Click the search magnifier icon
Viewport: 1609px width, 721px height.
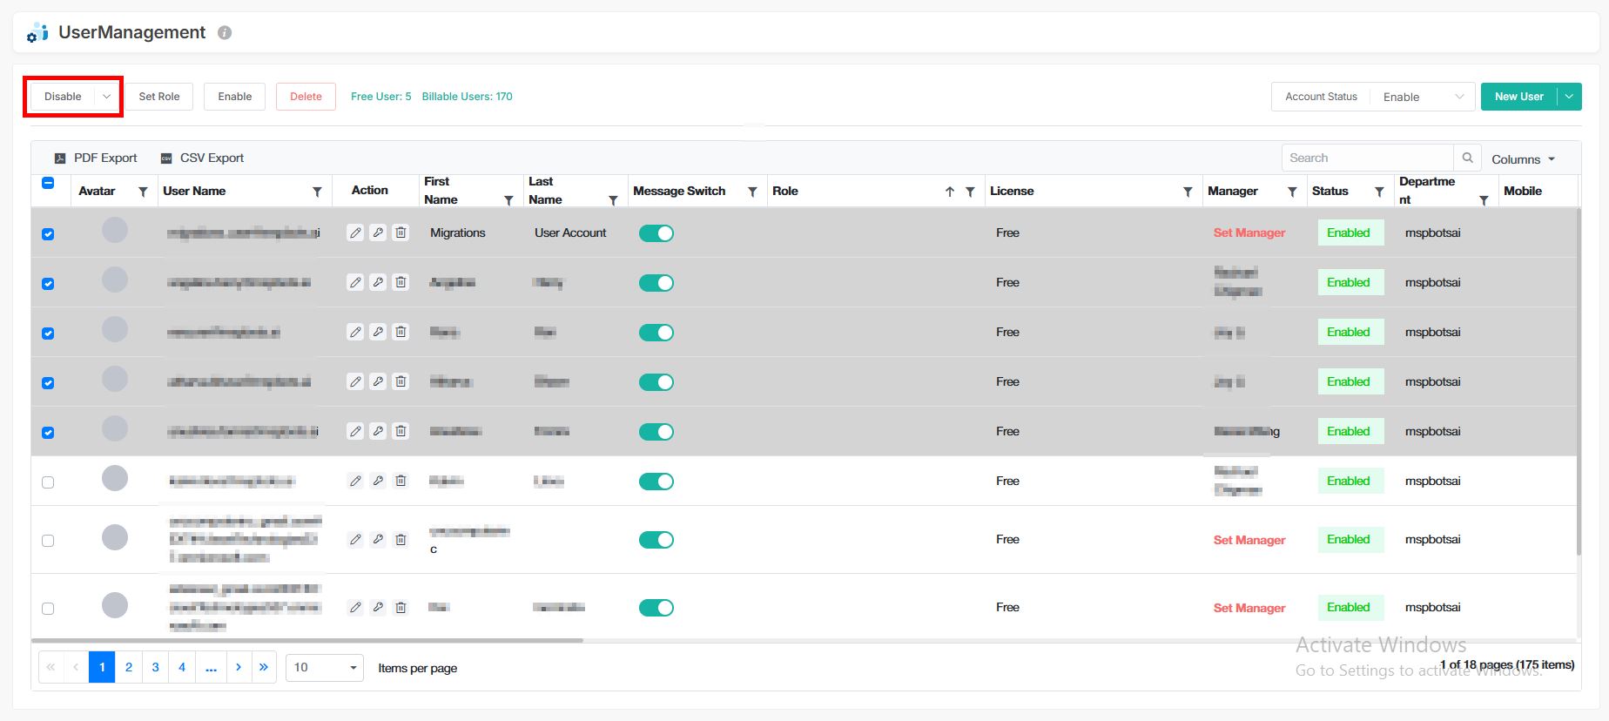tap(1467, 158)
